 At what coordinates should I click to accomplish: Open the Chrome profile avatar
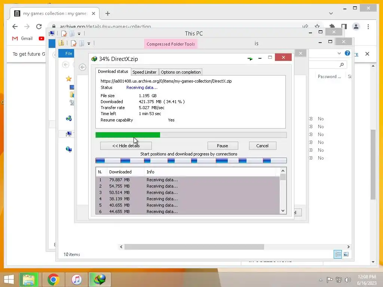356,27
